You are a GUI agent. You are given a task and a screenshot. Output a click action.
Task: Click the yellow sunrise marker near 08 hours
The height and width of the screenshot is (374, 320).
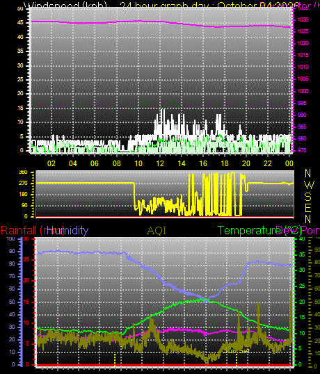[115, 359]
